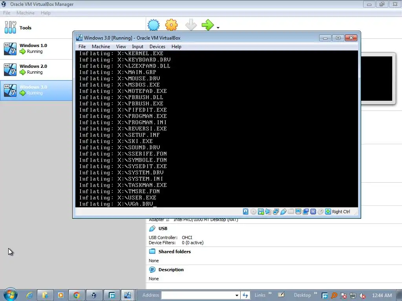This screenshot has width=402, height=301.
Task: Open the media player taskbar button
Action: pyautogui.click(x=61, y=295)
